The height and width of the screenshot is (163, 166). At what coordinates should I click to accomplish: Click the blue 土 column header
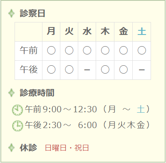click(x=142, y=32)
